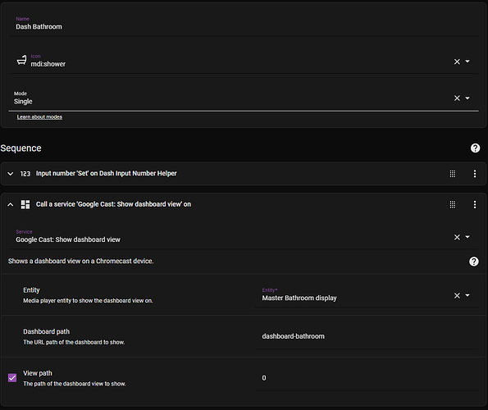Image resolution: width=488 pixels, height=410 pixels.
Task: Open the Sequence section help icon
Action: (x=475, y=148)
